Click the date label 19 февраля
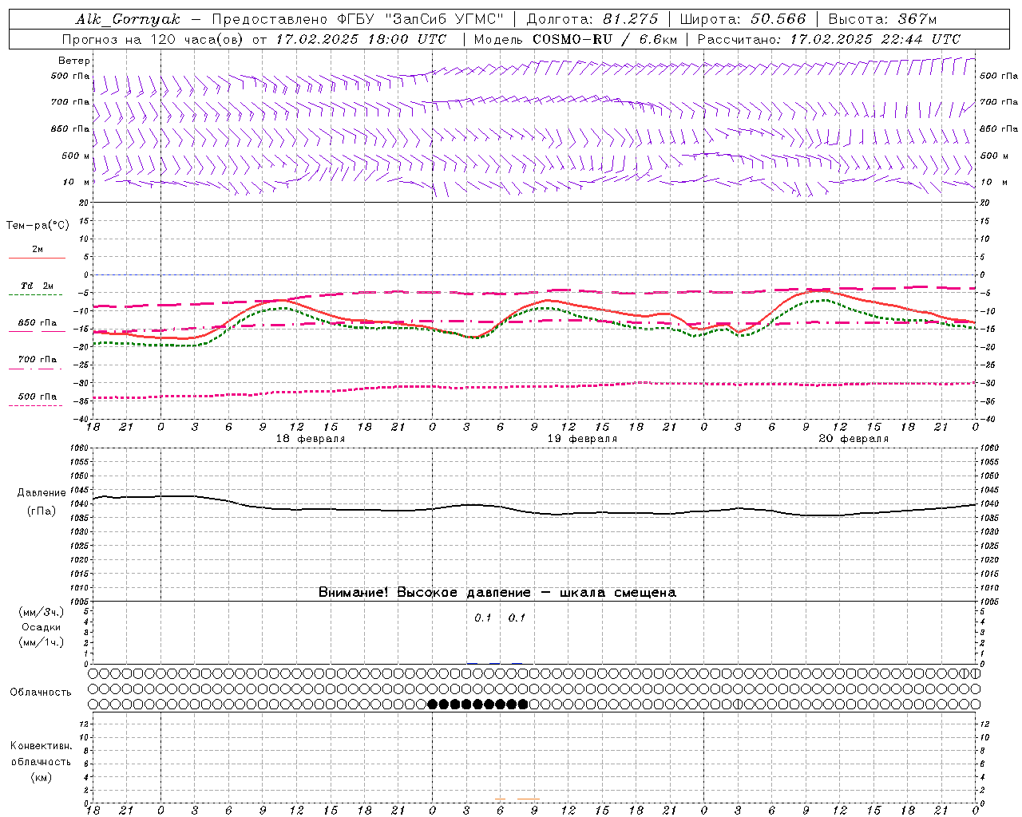Image resolution: width=1022 pixels, height=817 pixels. click(582, 439)
